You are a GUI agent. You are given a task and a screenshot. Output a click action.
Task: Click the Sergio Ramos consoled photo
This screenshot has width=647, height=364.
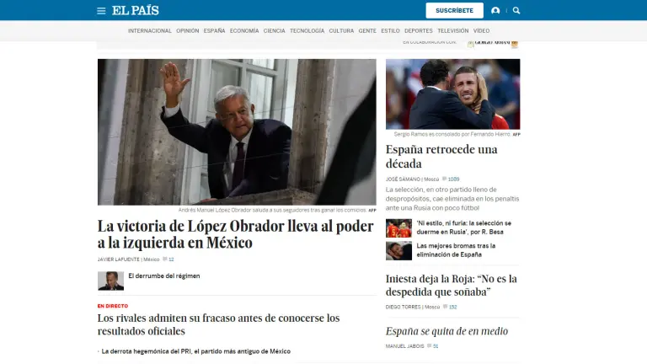coord(452,94)
